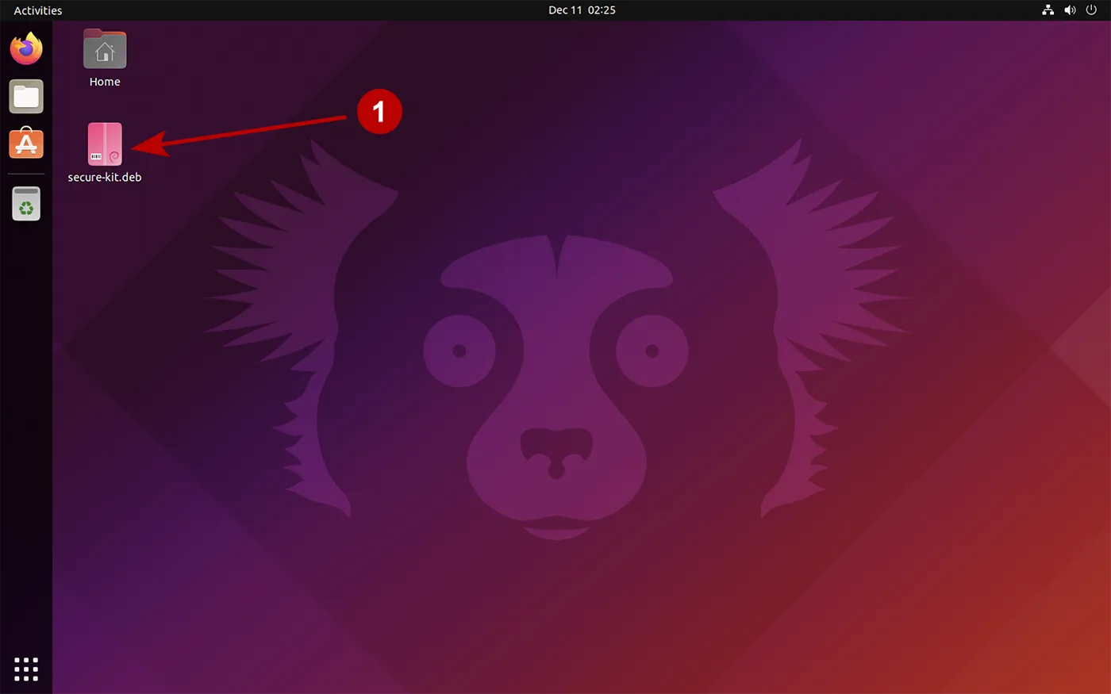
Task: Select the Home folder label text
Action: (x=104, y=81)
